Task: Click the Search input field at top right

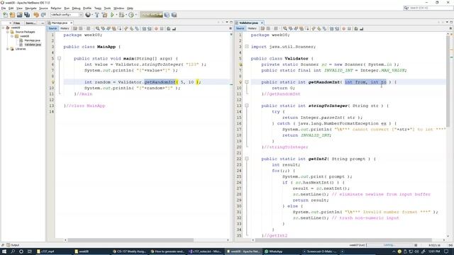Action: (x=428, y=8)
